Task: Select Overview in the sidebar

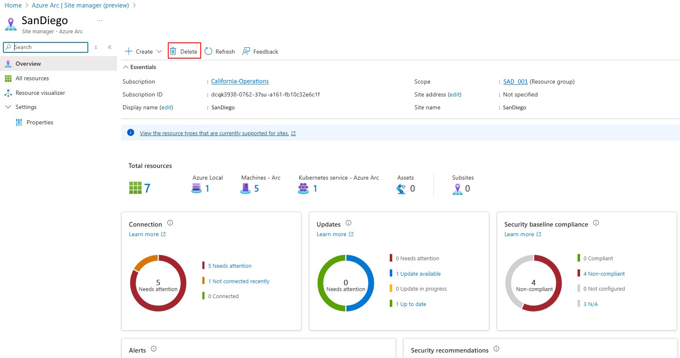Action: click(x=58, y=64)
